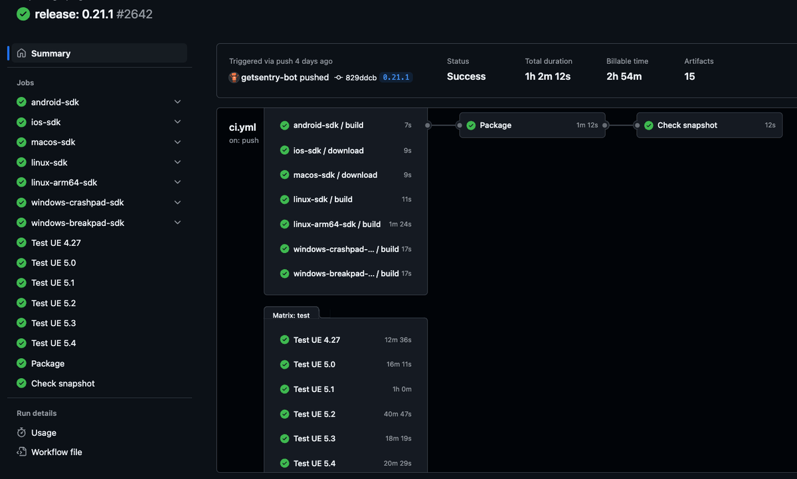Click the green success icon beside release title
The width and height of the screenshot is (797, 479).
(x=23, y=14)
